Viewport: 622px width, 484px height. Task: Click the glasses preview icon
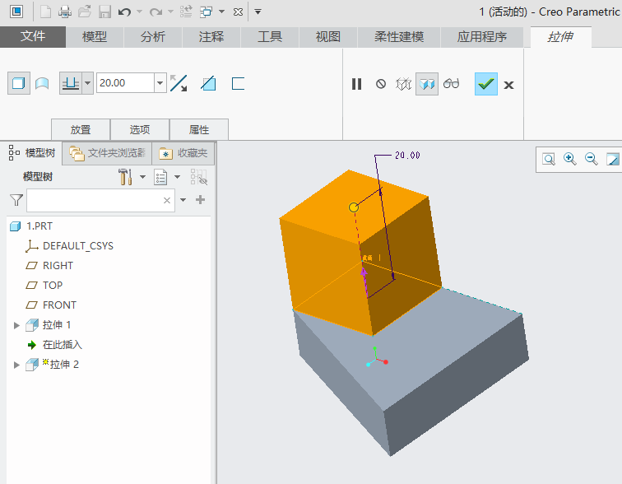pyautogui.click(x=451, y=84)
